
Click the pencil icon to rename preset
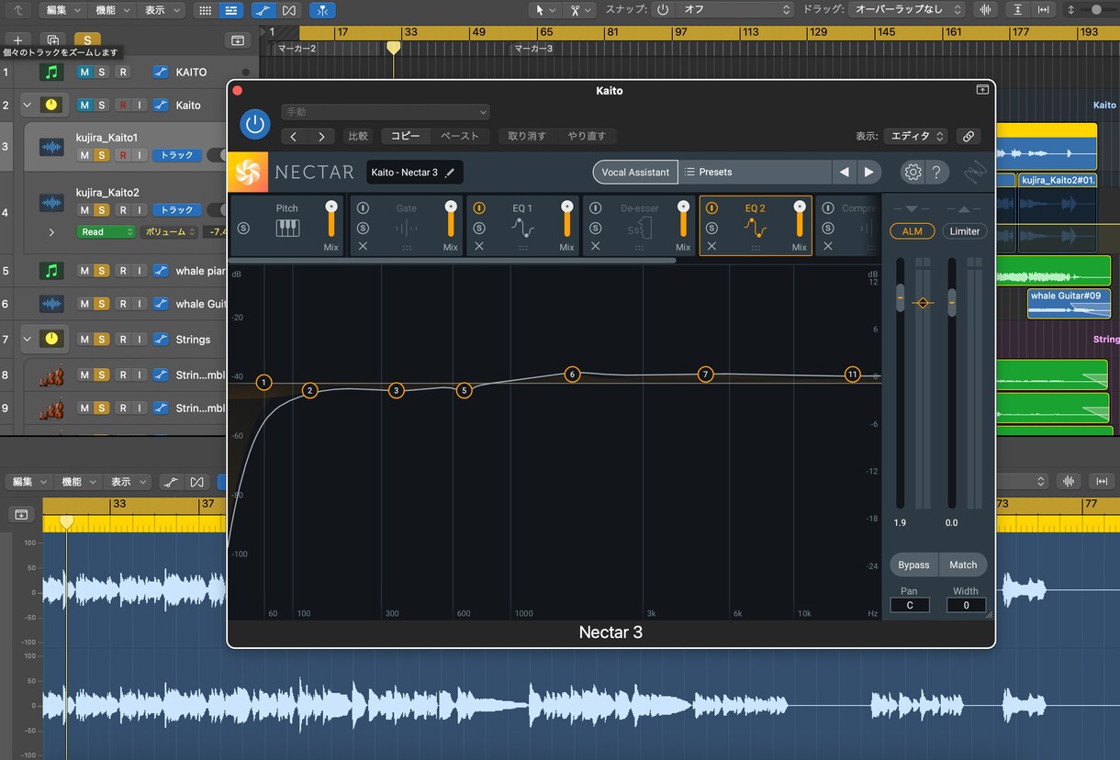[450, 173]
